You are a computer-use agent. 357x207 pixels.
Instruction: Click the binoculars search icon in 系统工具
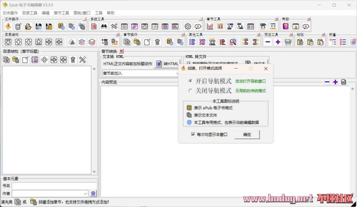(104, 27)
